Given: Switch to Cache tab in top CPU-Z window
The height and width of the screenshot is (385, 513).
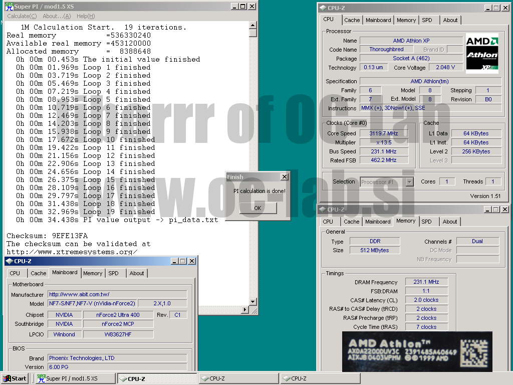Looking at the screenshot, I should coord(352,20).
